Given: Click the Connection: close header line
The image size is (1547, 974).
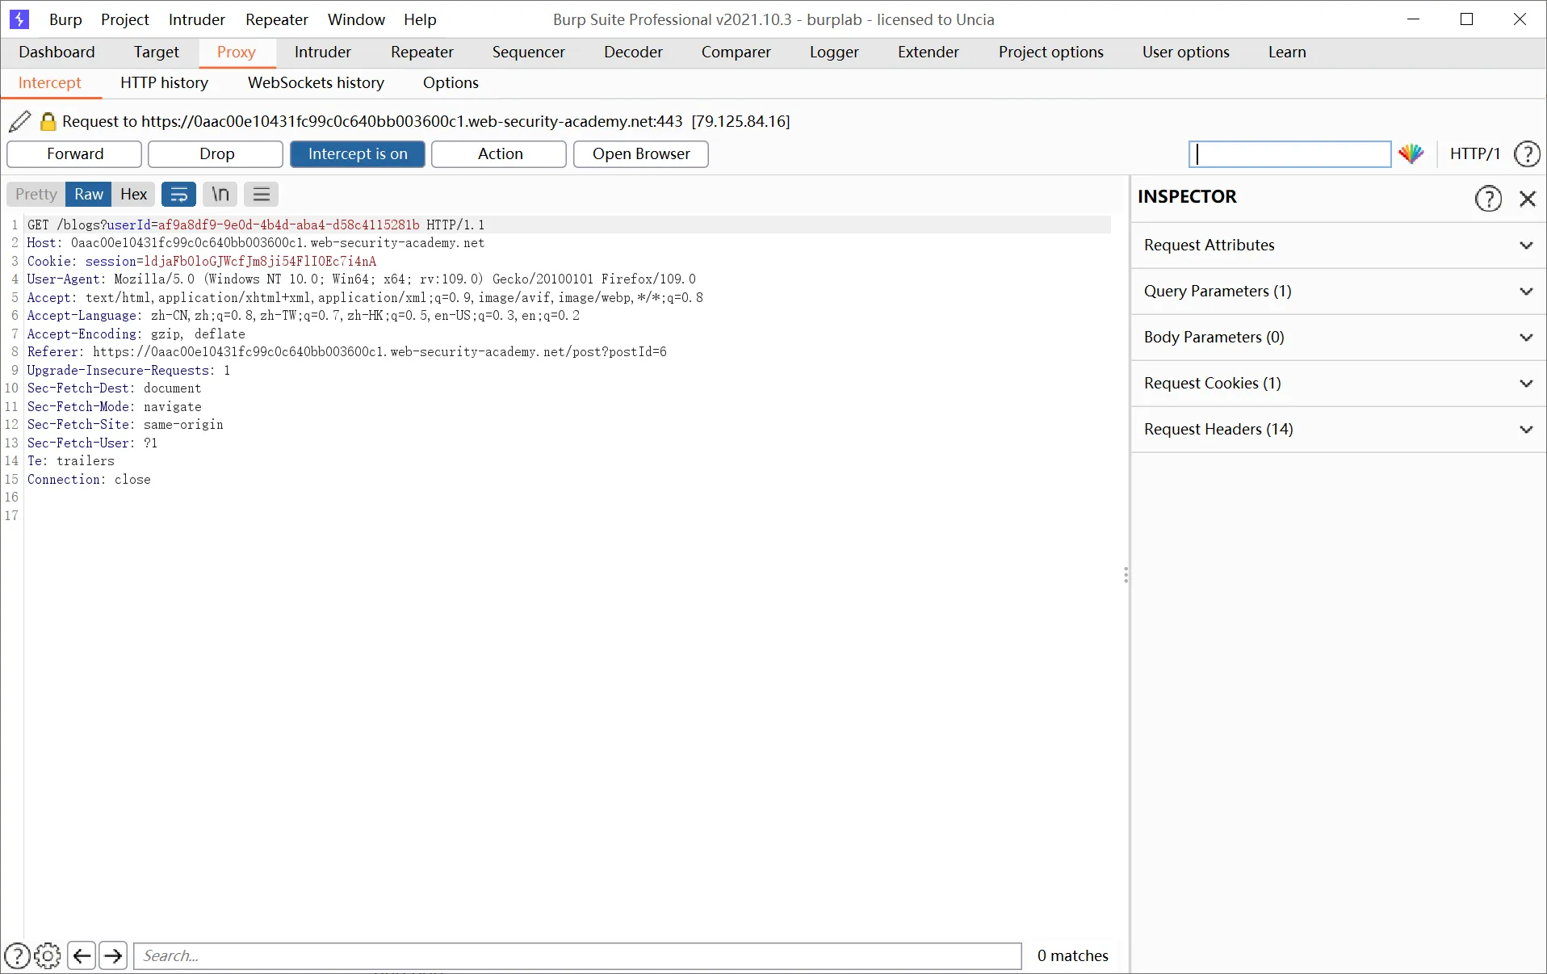Looking at the screenshot, I should (89, 480).
